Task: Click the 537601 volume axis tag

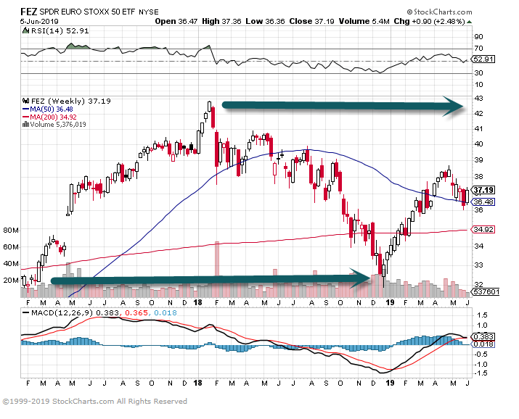Action: pos(486,292)
